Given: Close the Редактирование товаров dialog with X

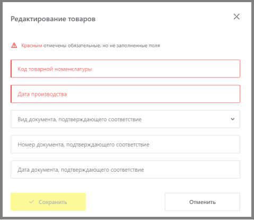Looking at the screenshot, I should click(237, 17).
